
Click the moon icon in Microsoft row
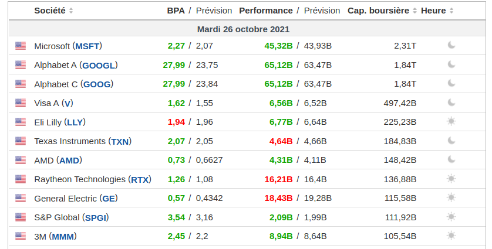click(451, 46)
